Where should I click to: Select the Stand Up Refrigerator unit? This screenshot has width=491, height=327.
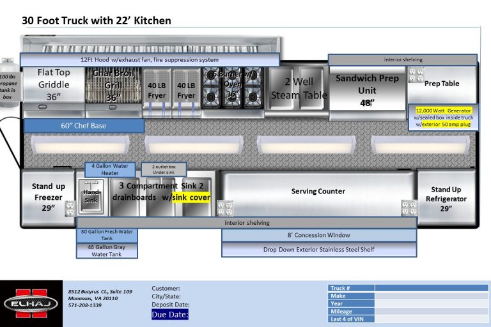click(x=446, y=199)
